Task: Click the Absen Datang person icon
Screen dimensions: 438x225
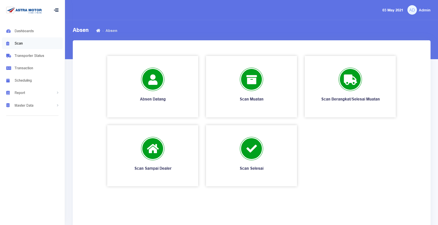Action: click(153, 79)
